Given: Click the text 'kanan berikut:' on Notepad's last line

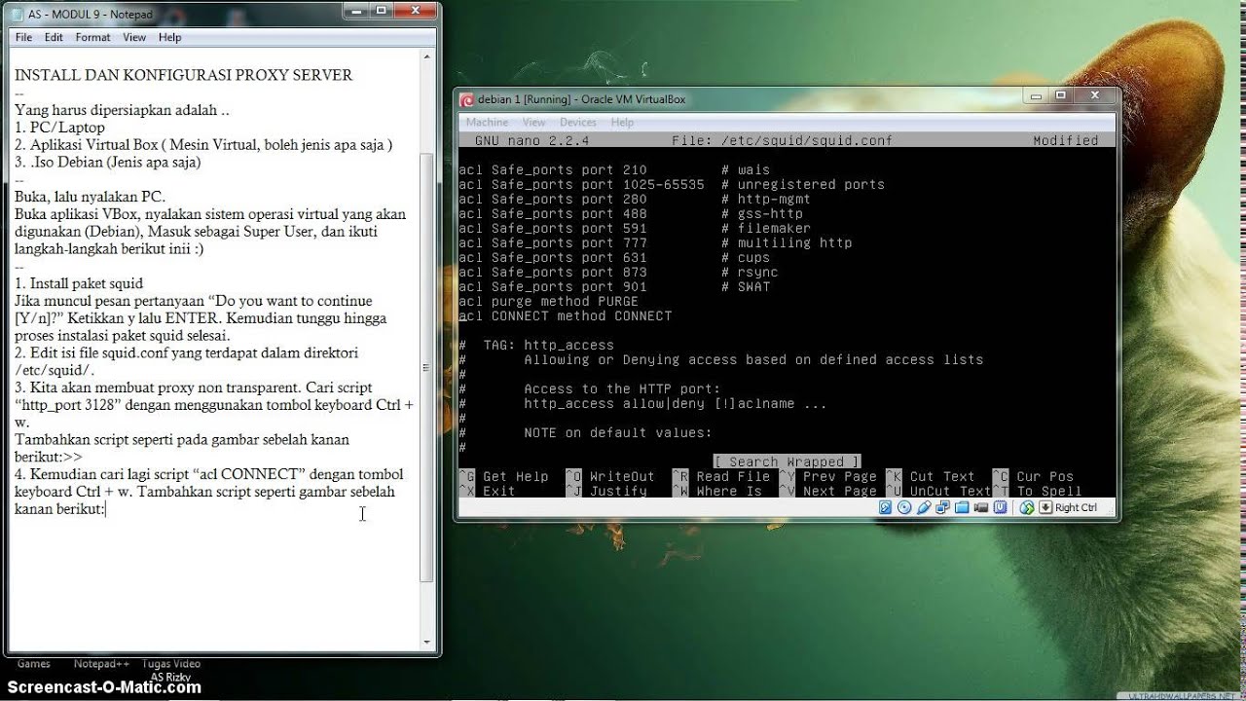Looking at the screenshot, I should [x=59, y=509].
